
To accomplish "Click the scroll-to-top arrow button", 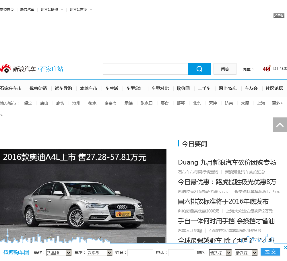I will point(280,125).
